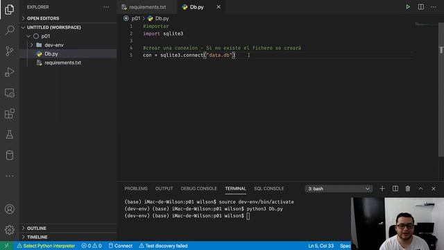This screenshot has width=444, height=250.
Task: Click the terminal prompt input line
Action: [187, 216]
